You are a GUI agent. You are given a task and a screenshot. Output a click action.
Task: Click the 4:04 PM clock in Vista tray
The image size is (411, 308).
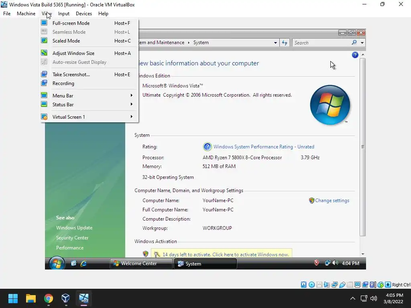click(350, 263)
